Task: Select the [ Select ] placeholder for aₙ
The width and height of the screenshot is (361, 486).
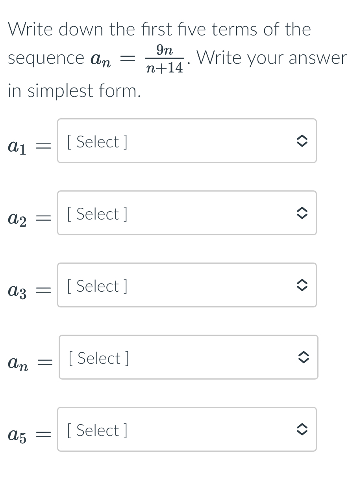Action: click(97, 358)
